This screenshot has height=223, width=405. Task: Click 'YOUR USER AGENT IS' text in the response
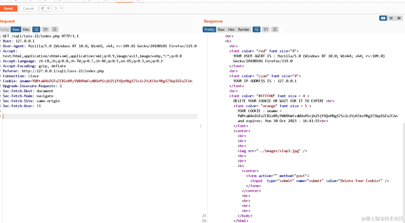(x=252, y=56)
